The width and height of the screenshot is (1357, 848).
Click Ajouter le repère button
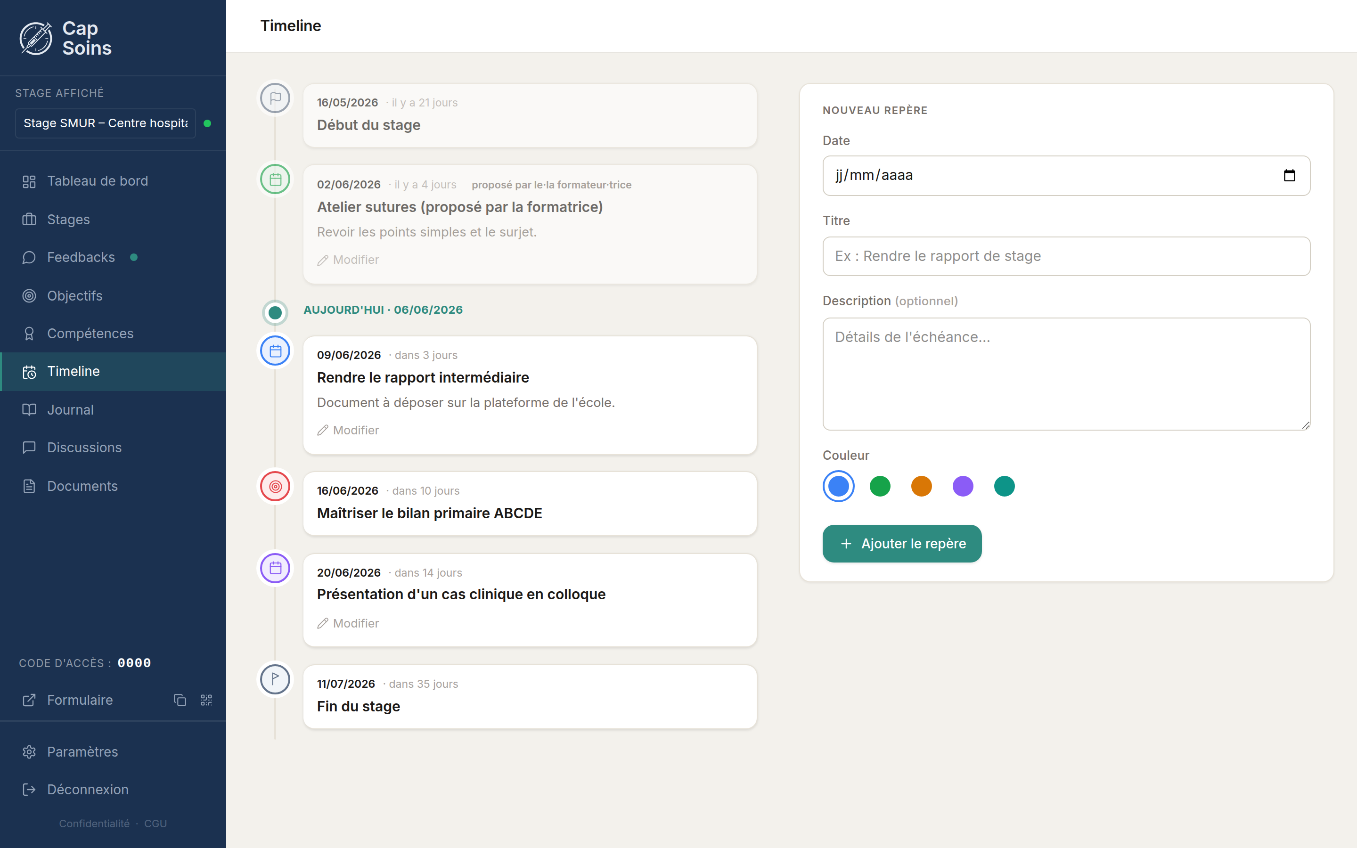coord(902,544)
